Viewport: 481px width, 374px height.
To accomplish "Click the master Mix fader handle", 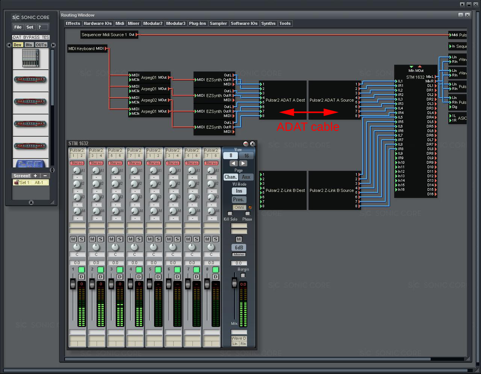I will (x=234, y=283).
